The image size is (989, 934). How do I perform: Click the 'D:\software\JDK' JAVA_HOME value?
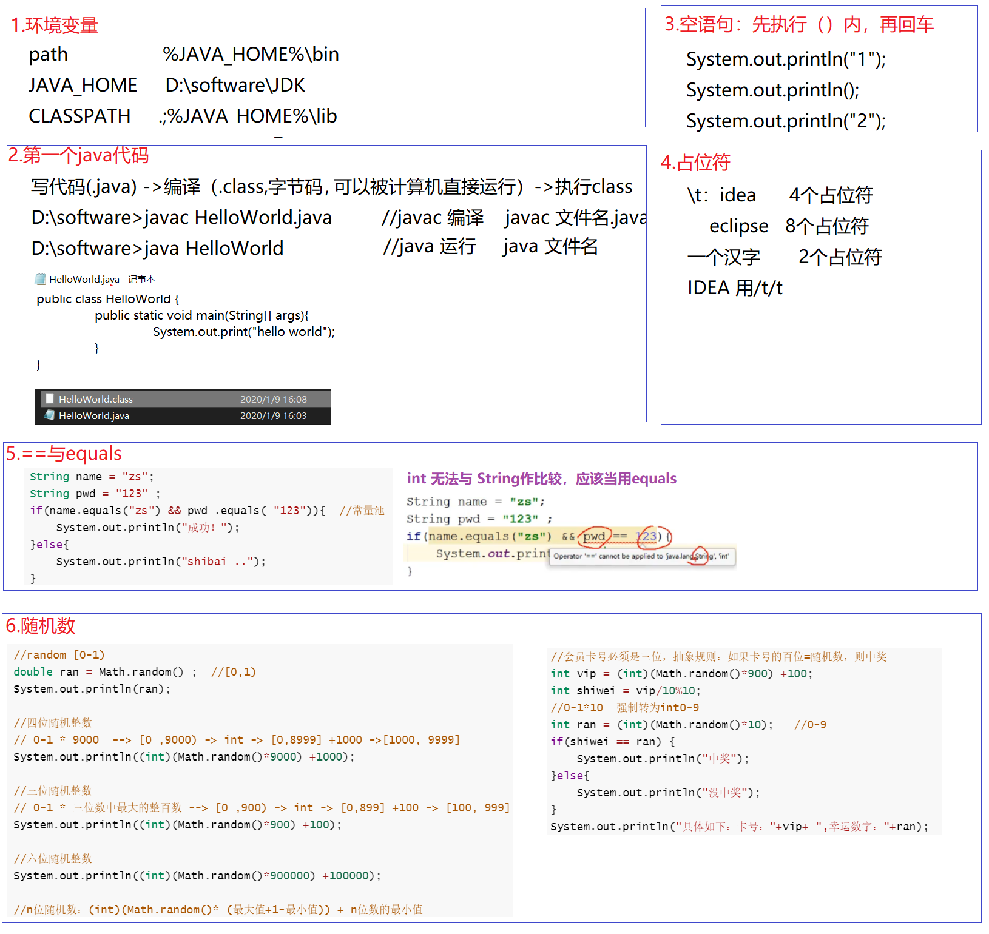click(235, 85)
